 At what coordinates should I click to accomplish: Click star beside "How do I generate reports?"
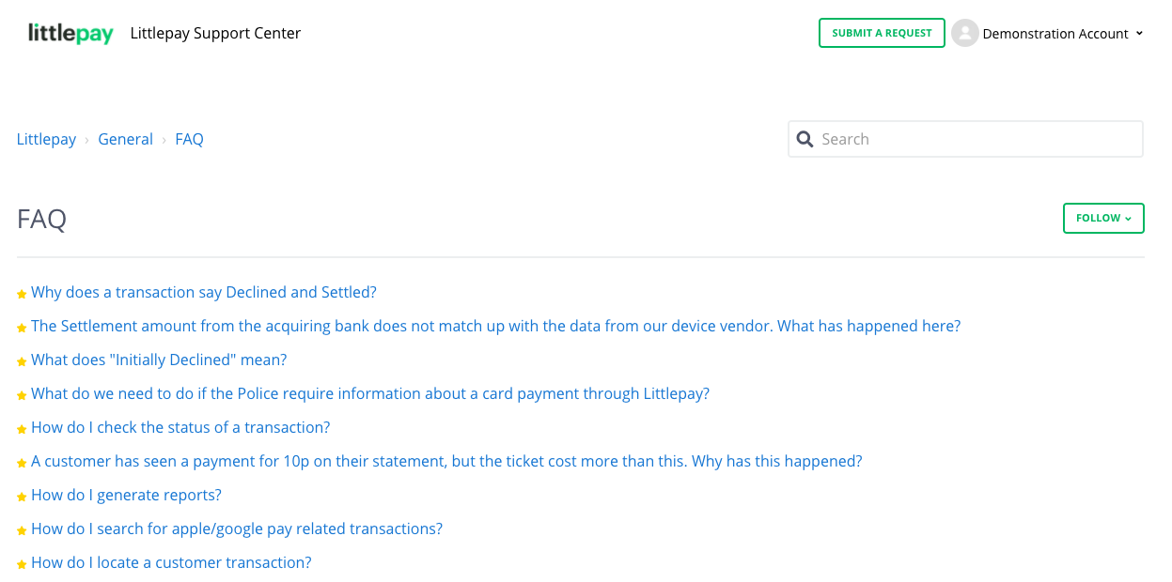[x=22, y=497]
